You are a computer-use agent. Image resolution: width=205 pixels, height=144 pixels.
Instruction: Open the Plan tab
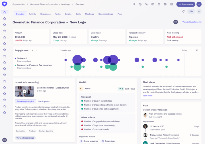tap(120, 14)
